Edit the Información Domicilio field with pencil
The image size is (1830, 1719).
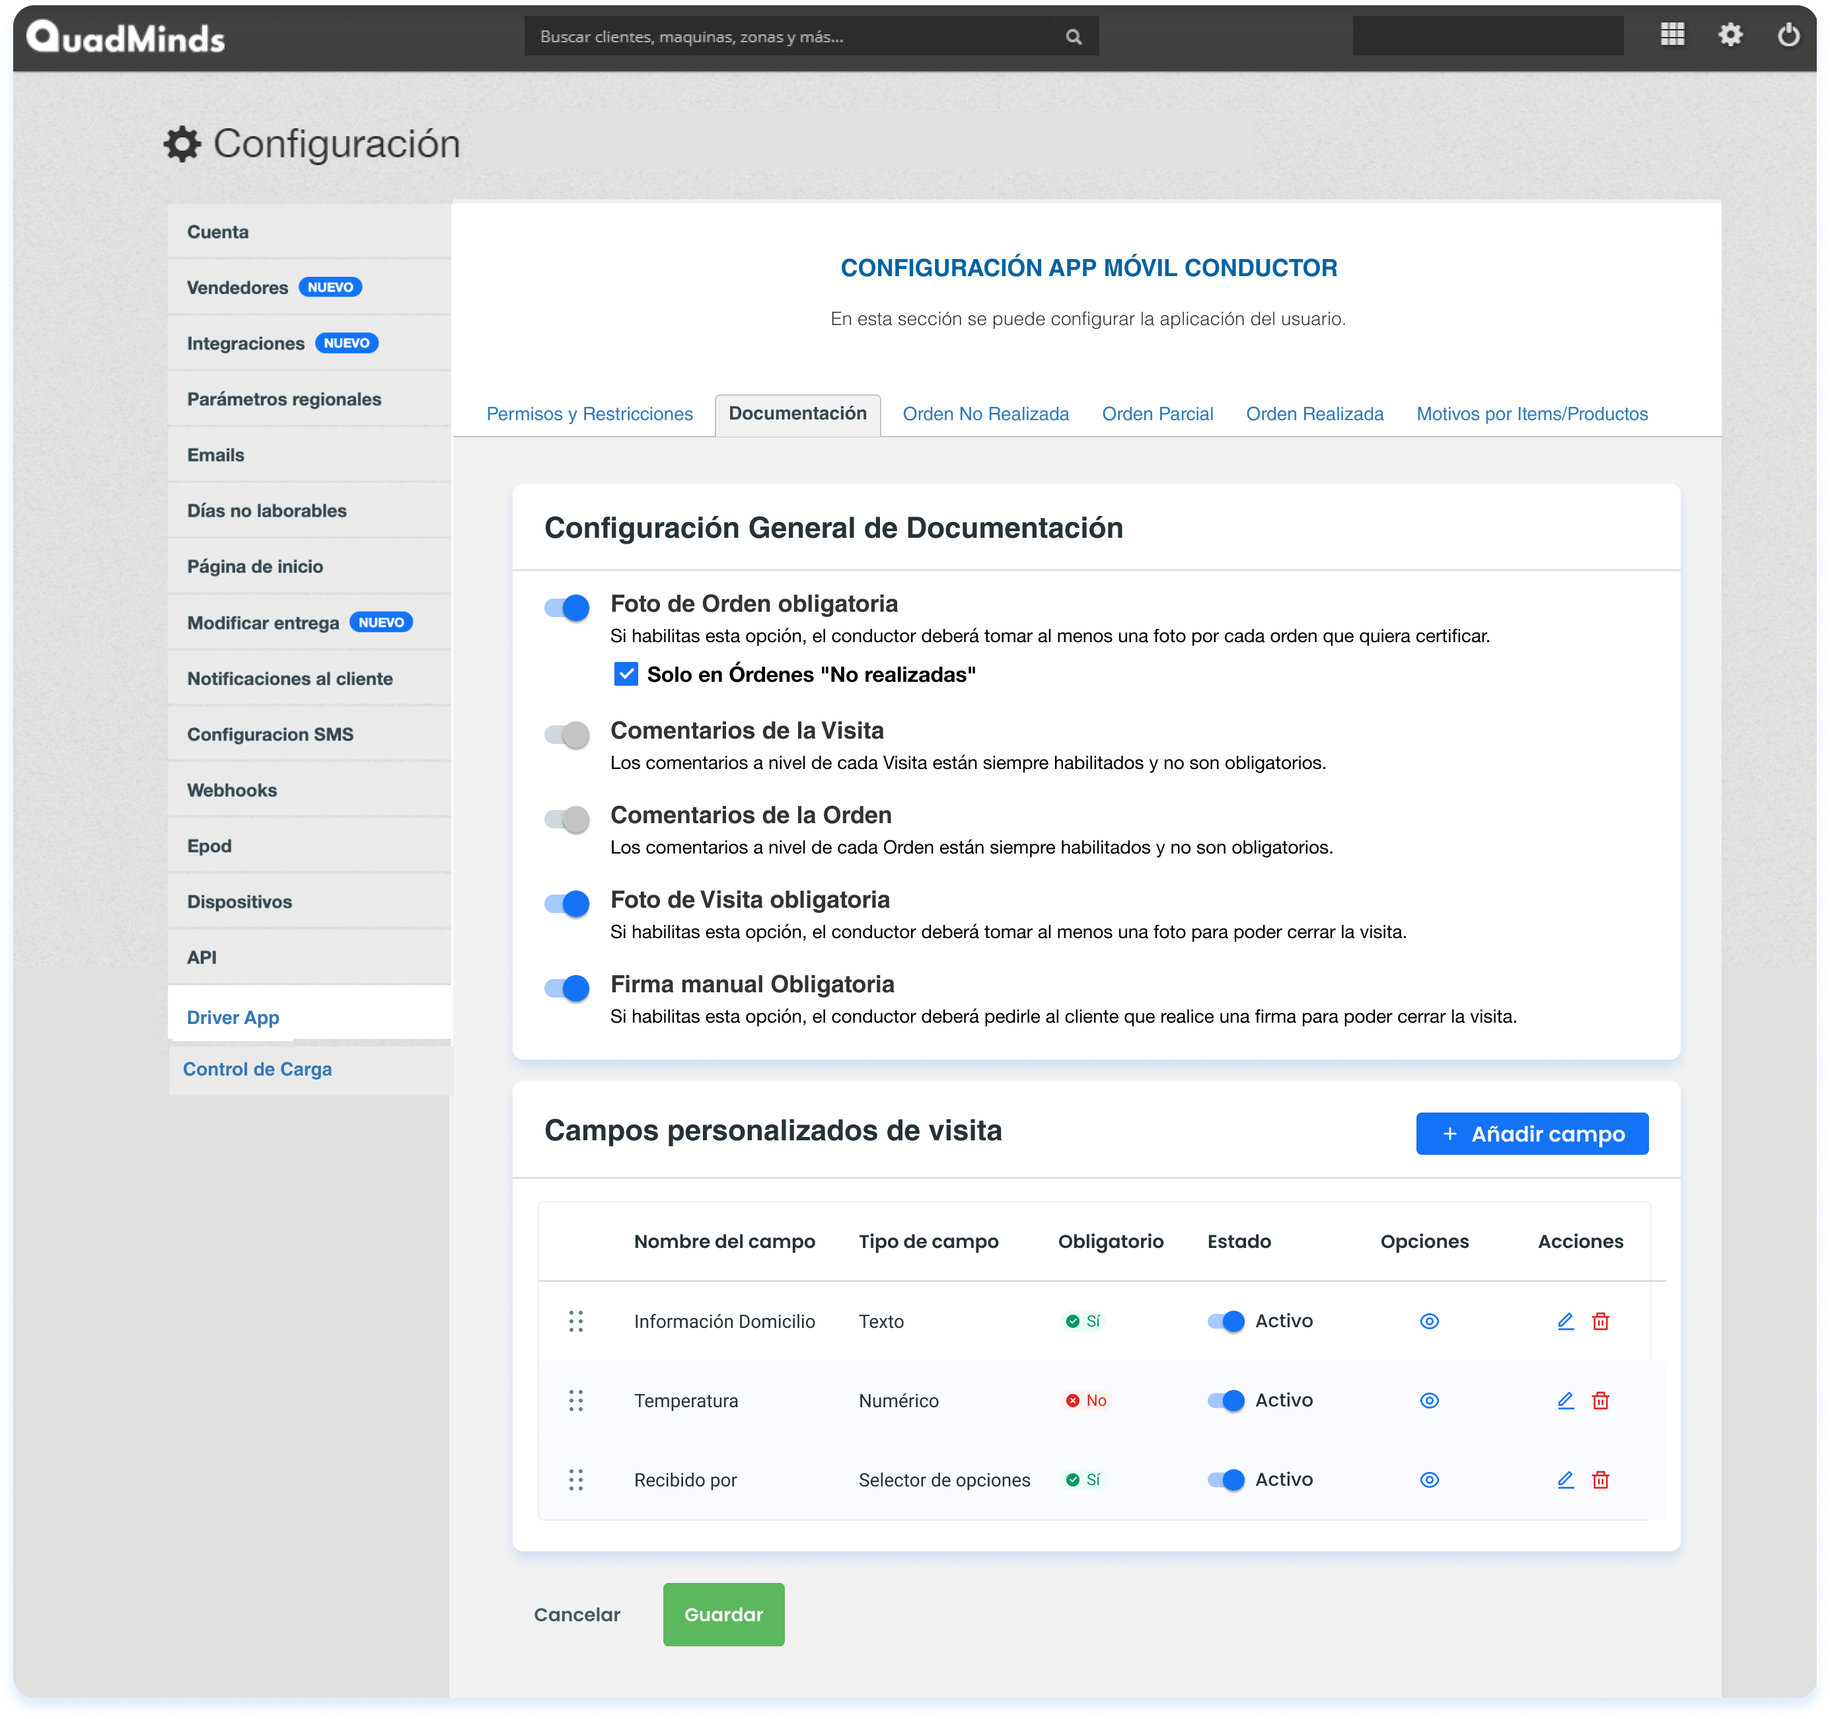(x=1565, y=1321)
